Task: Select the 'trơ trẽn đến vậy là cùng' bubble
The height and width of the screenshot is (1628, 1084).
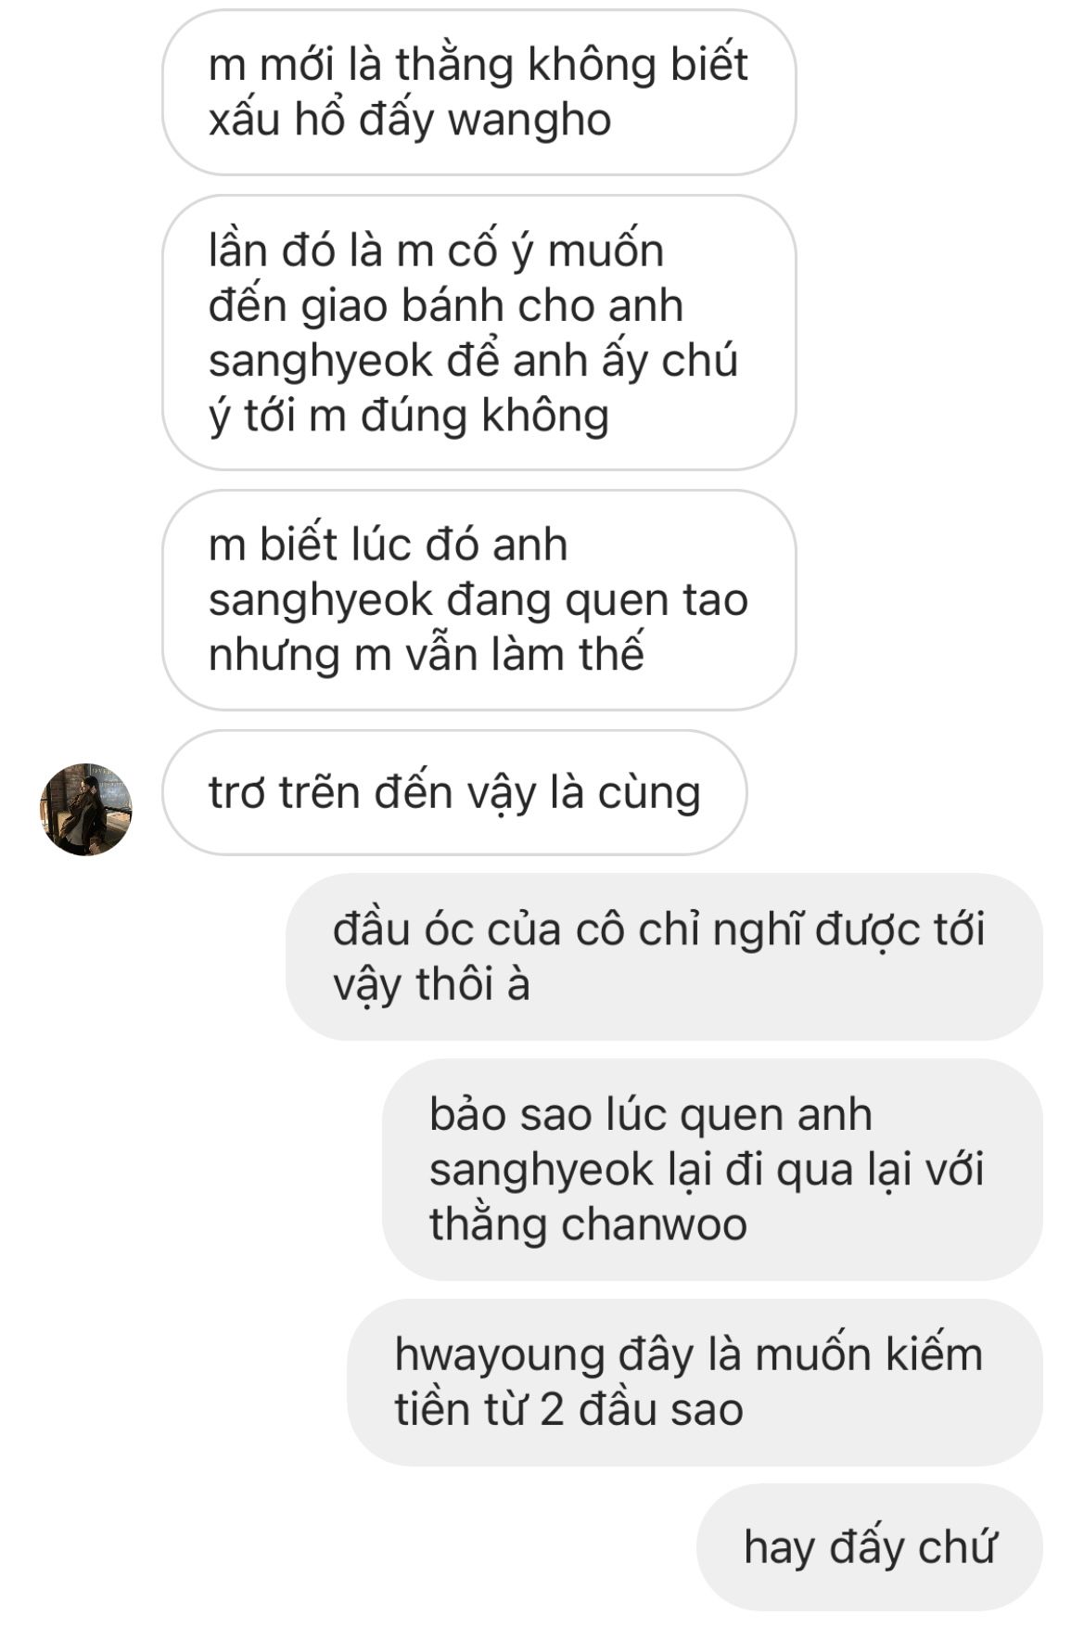Action: (454, 792)
